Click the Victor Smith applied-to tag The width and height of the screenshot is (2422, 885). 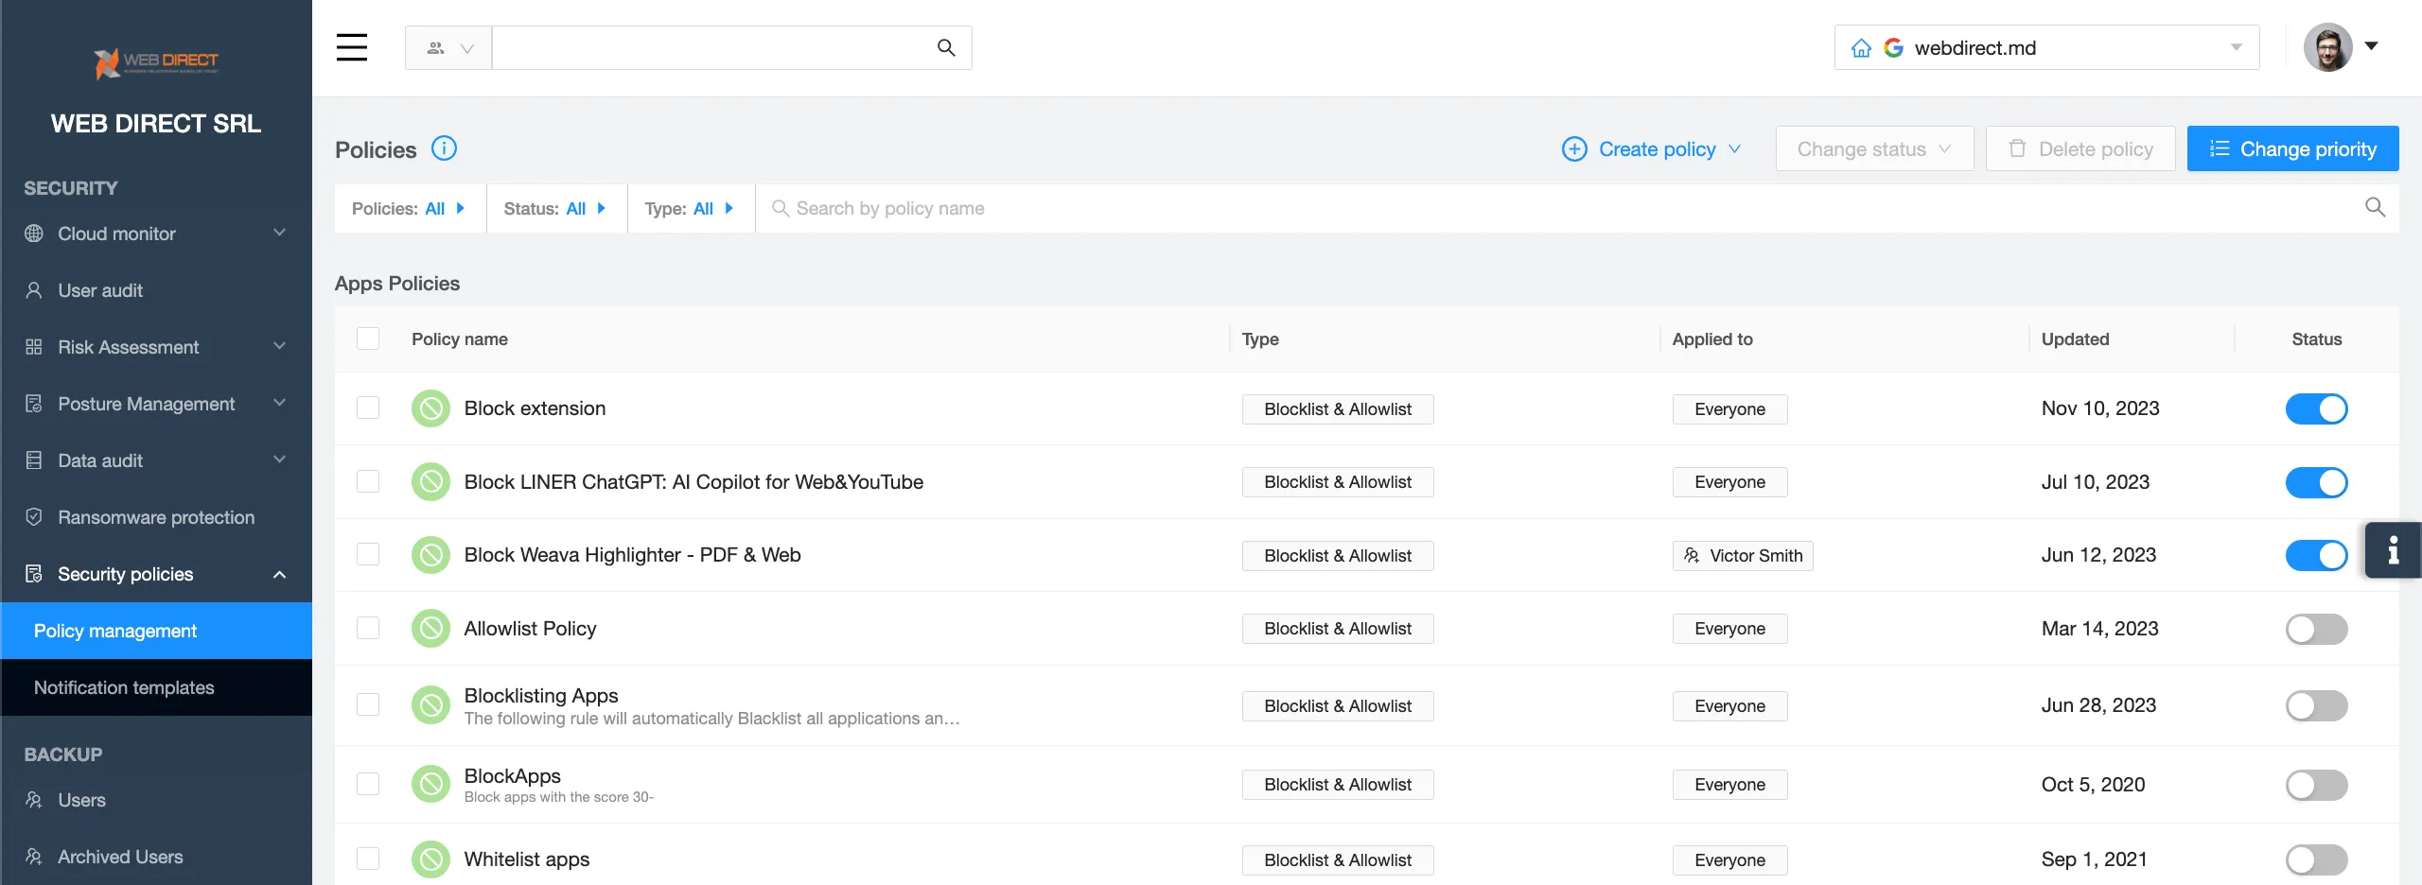[x=1743, y=556]
